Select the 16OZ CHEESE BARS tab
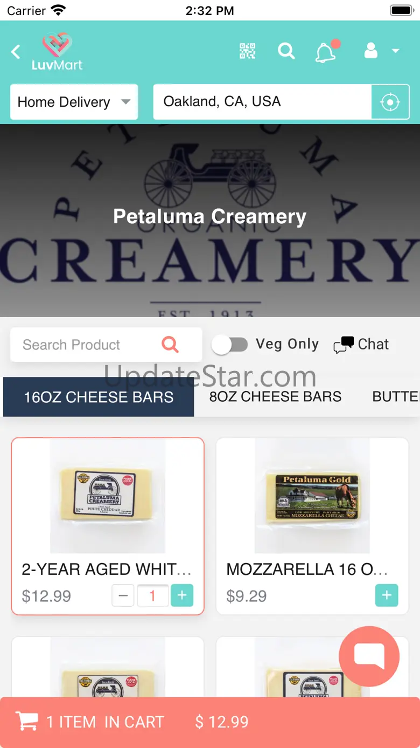Viewport: 420px width, 748px height. [99, 397]
